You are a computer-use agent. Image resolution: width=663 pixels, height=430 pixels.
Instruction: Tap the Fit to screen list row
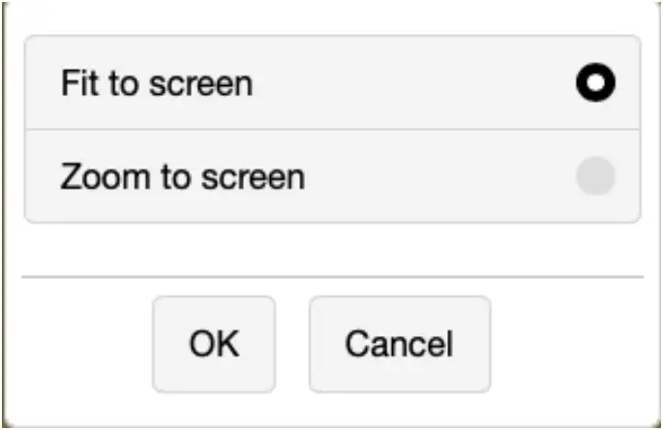[x=332, y=83]
